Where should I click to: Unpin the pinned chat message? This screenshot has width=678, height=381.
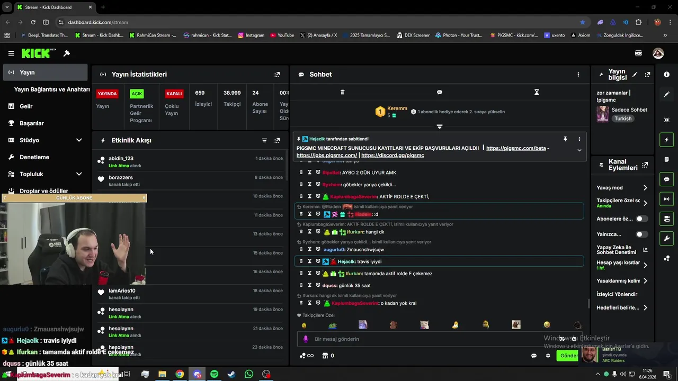tap(565, 139)
